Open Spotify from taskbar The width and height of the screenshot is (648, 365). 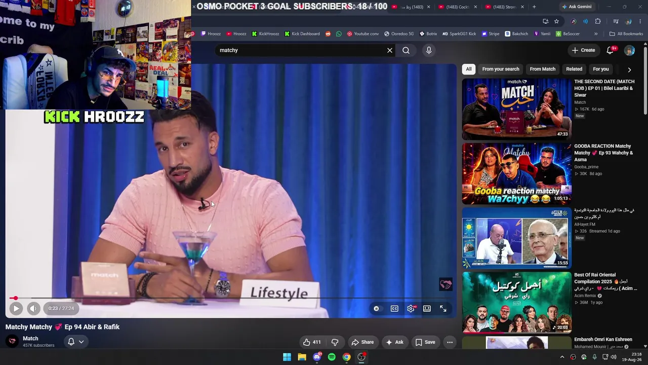[x=332, y=357]
